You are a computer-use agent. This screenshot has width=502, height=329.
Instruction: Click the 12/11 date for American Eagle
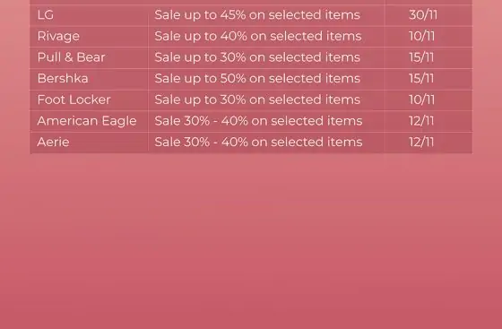(x=421, y=121)
